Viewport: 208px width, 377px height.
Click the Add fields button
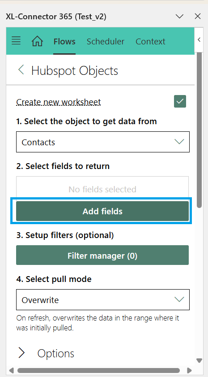(x=102, y=211)
